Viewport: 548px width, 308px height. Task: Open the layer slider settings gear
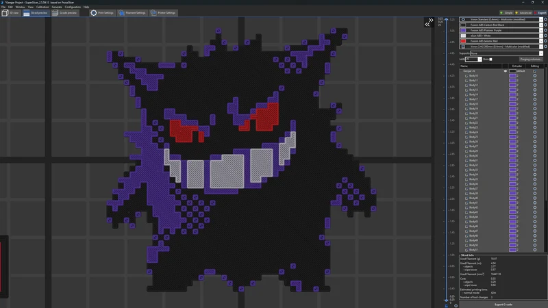[456, 305]
